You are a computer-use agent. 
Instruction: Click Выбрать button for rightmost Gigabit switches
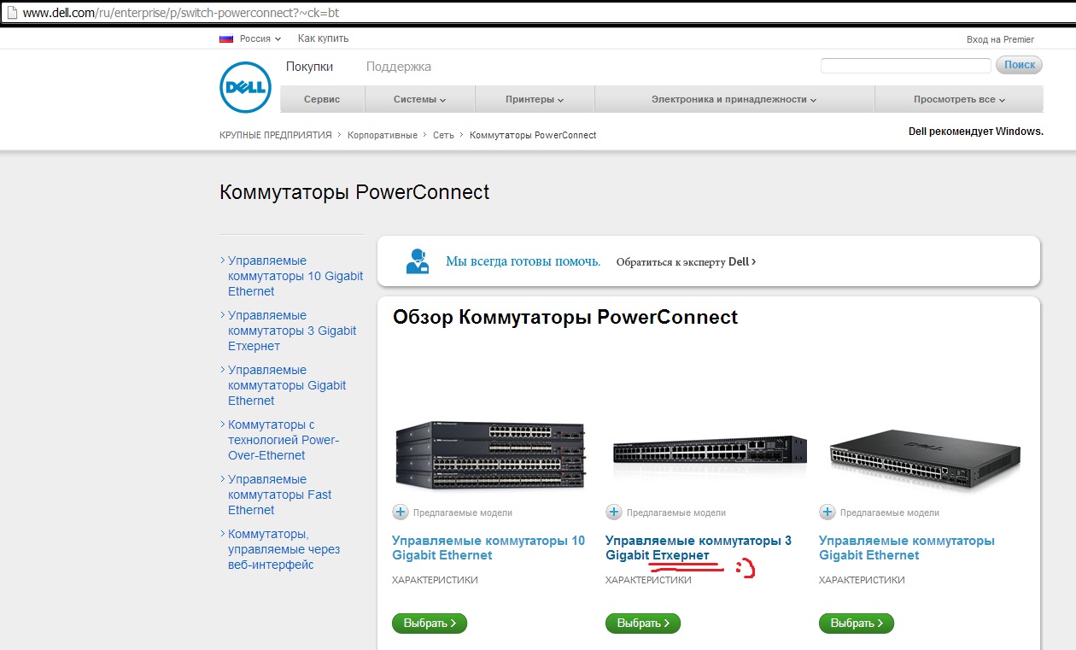(x=857, y=623)
